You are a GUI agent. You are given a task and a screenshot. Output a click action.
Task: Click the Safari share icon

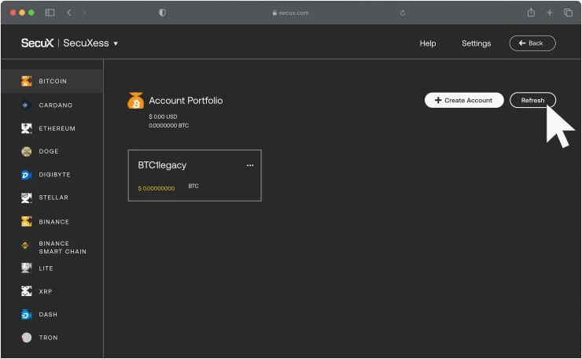pyautogui.click(x=531, y=13)
